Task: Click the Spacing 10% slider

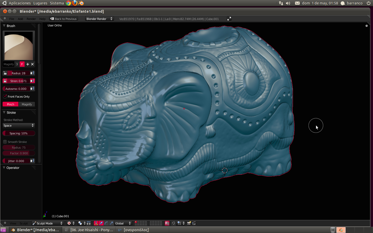Action: [x=19, y=133]
